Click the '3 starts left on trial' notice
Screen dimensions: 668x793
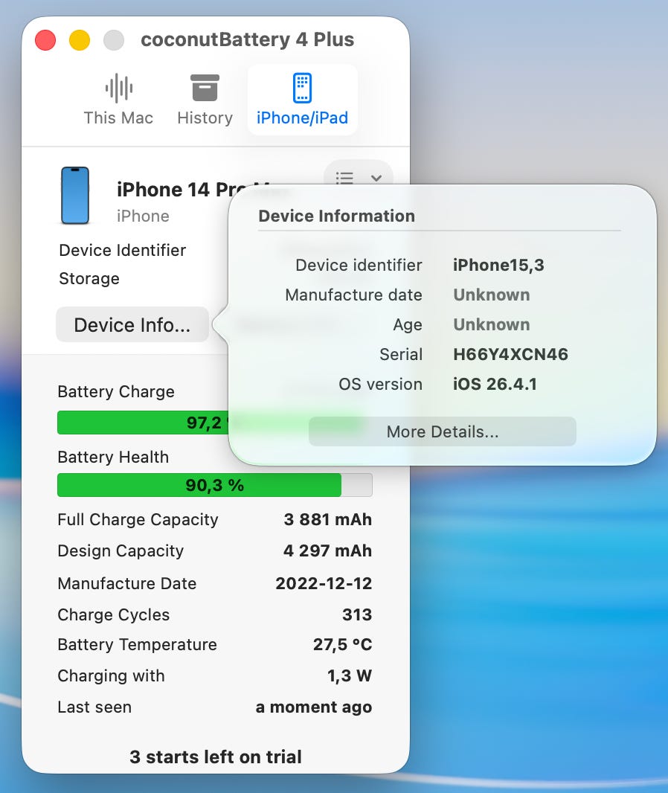pyautogui.click(x=216, y=757)
